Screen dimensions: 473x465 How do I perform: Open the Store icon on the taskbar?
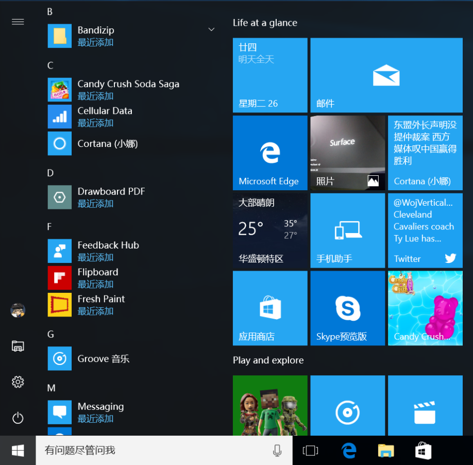423,451
